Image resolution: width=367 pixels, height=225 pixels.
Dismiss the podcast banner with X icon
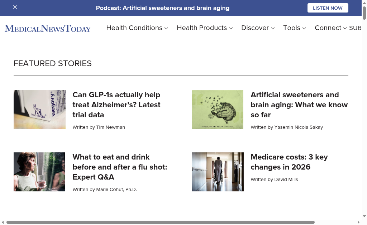(x=15, y=8)
